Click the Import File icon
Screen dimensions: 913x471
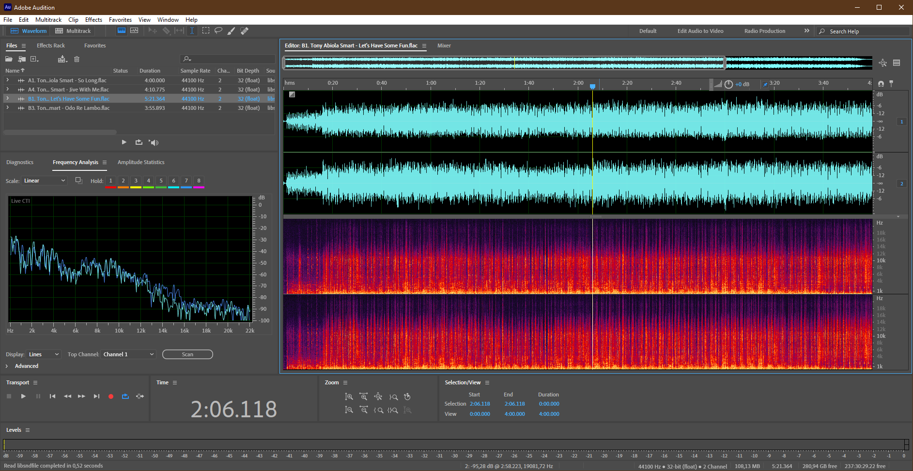coord(22,59)
